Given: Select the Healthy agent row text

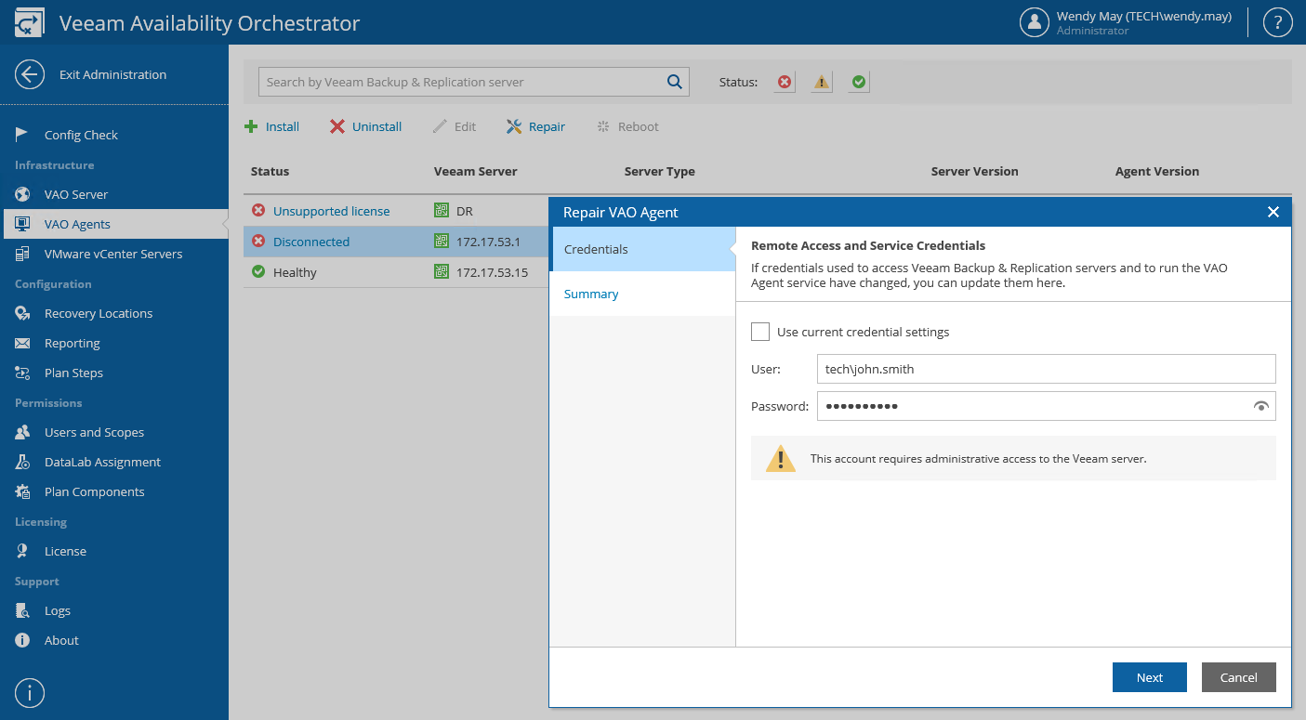Looking at the screenshot, I should 295,272.
